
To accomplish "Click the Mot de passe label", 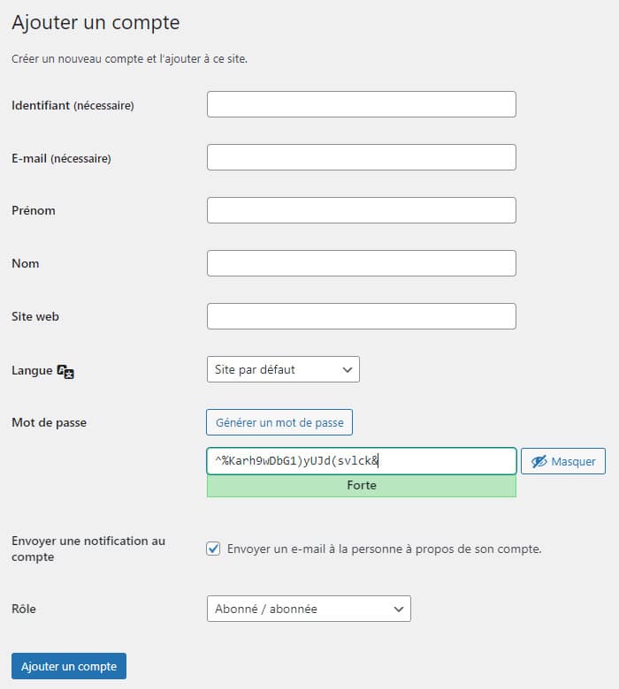I will click(49, 422).
